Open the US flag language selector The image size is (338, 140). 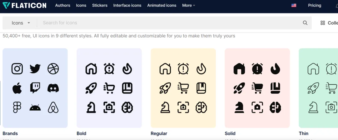point(294,5)
